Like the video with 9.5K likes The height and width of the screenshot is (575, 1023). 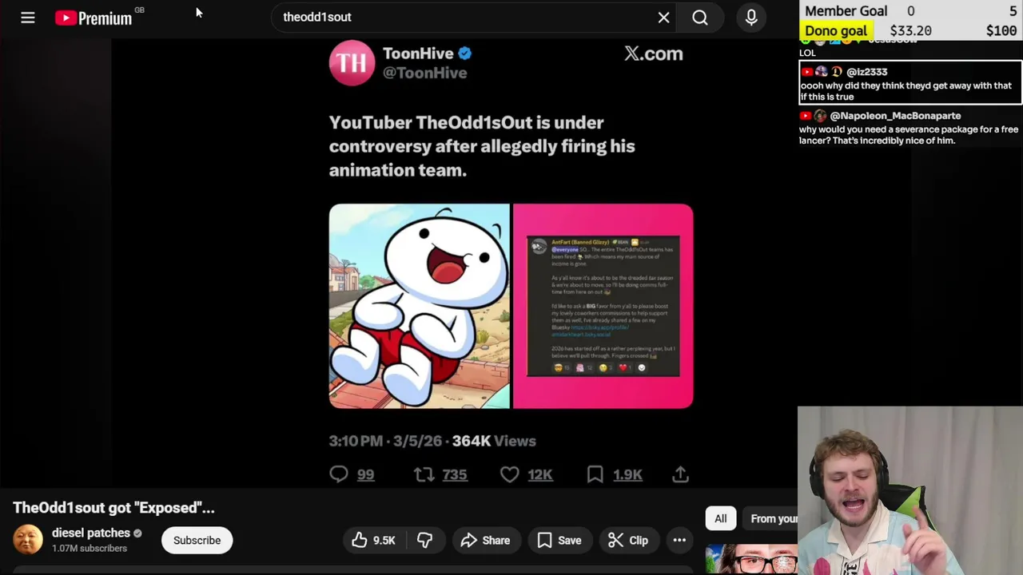click(373, 541)
